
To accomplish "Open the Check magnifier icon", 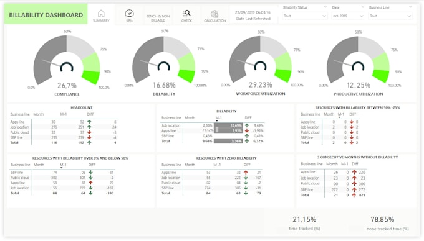I will tap(186, 13).
